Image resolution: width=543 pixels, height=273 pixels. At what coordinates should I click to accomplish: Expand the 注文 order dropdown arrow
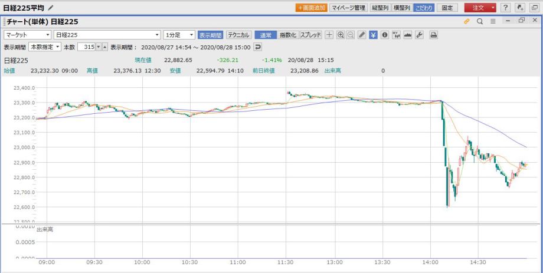(492, 8)
